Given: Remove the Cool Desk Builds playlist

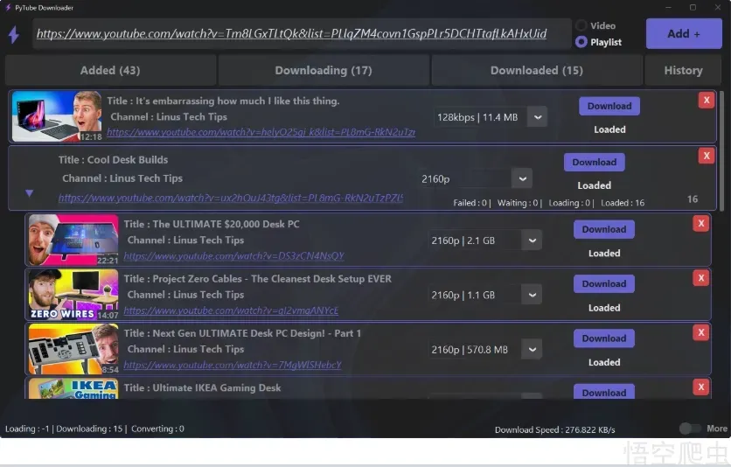Looking at the screenshot, I should point(707,156).
